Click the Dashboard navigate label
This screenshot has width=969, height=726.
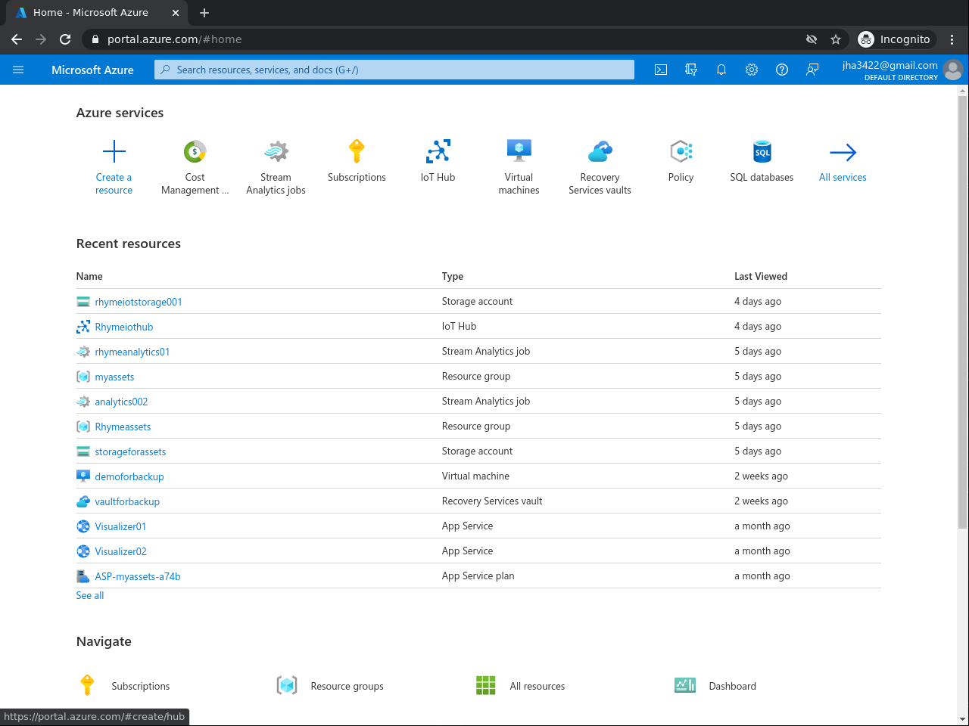point(732,686)
